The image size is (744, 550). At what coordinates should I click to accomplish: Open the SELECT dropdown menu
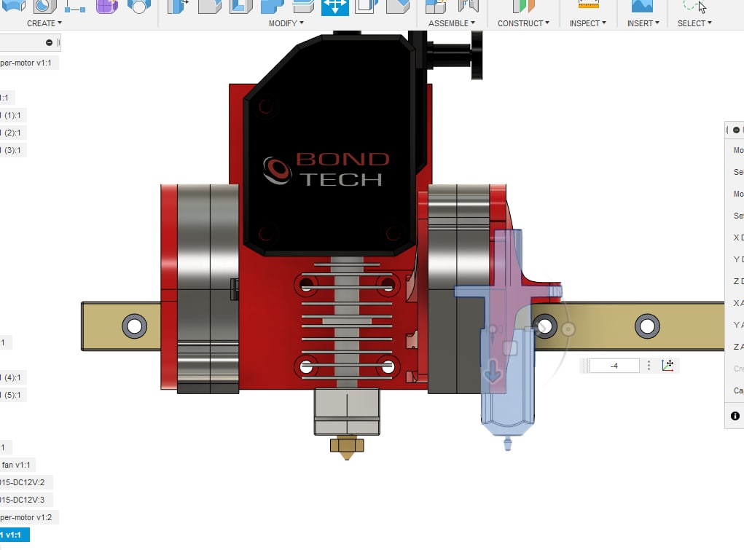point(694,23)
